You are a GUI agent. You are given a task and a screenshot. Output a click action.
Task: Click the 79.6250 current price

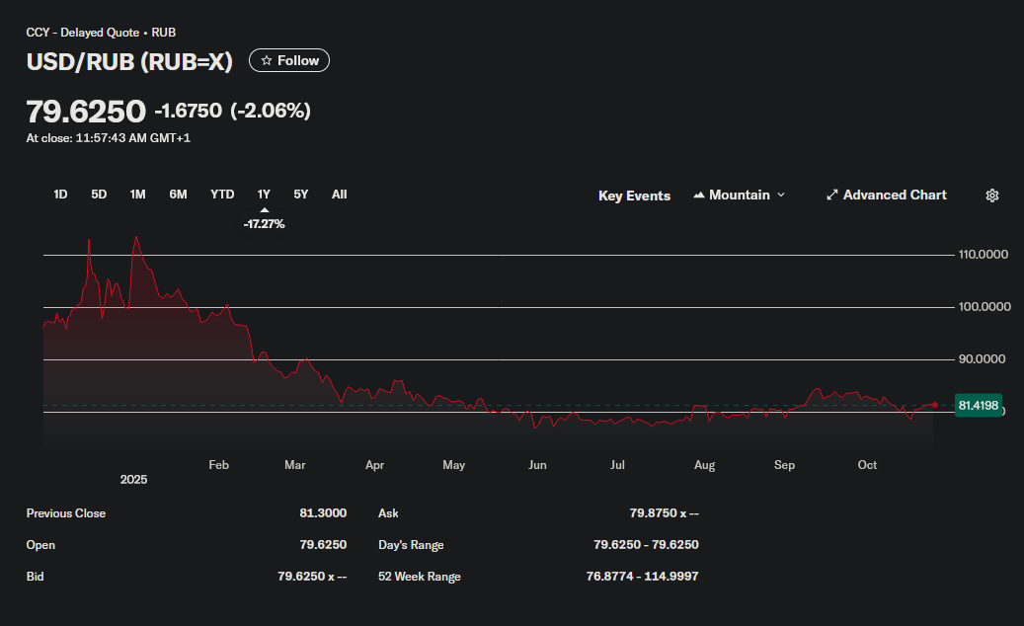click(86, 111)
